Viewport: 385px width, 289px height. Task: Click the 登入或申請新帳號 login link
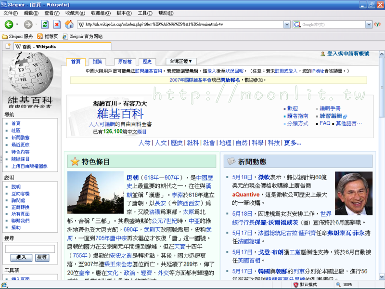coord(348,53)
